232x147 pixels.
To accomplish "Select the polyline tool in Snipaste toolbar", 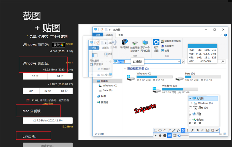I will click(165, 130).
